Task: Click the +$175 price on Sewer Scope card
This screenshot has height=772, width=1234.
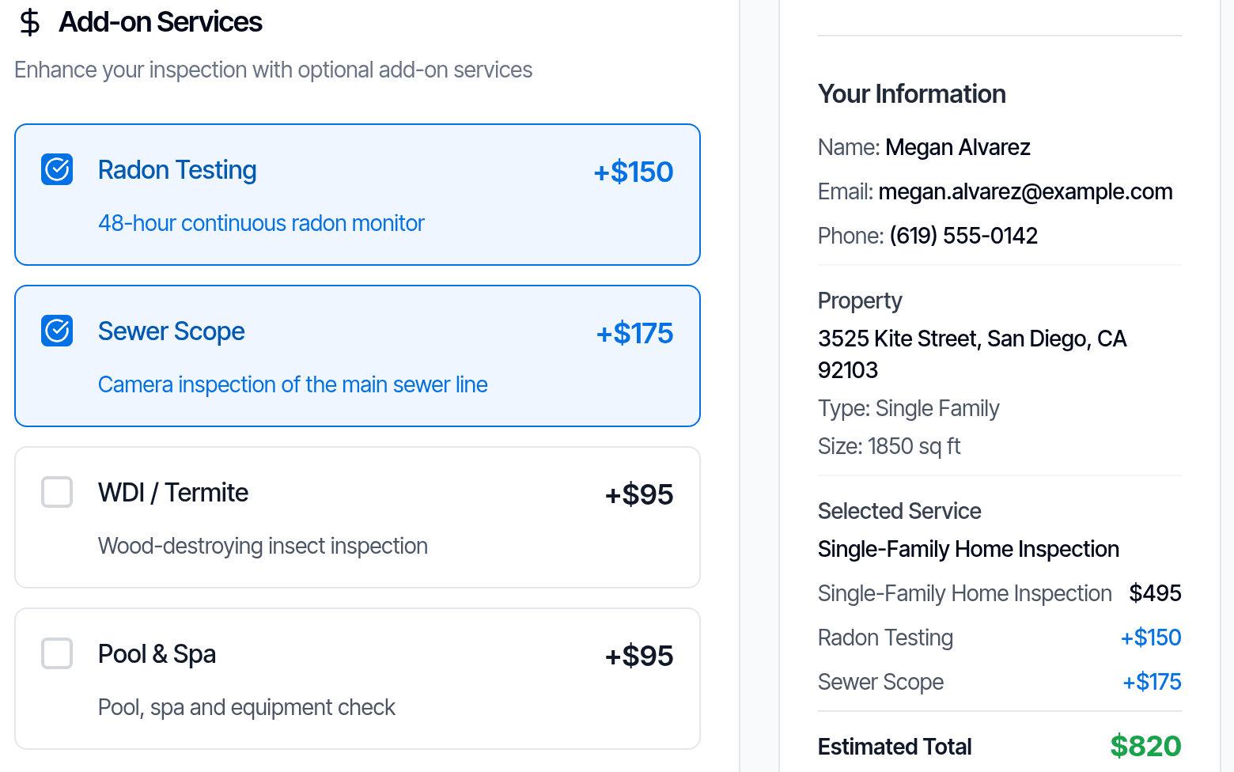Action: pos(634,333)
